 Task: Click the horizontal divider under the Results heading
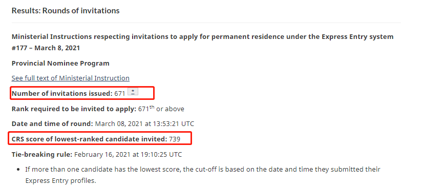point(206,23)
